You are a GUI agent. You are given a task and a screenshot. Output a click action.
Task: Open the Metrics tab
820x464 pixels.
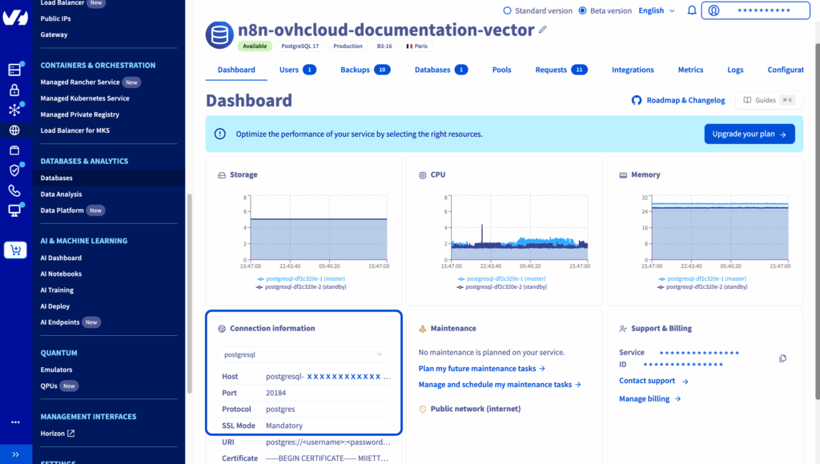pos(690,70)
